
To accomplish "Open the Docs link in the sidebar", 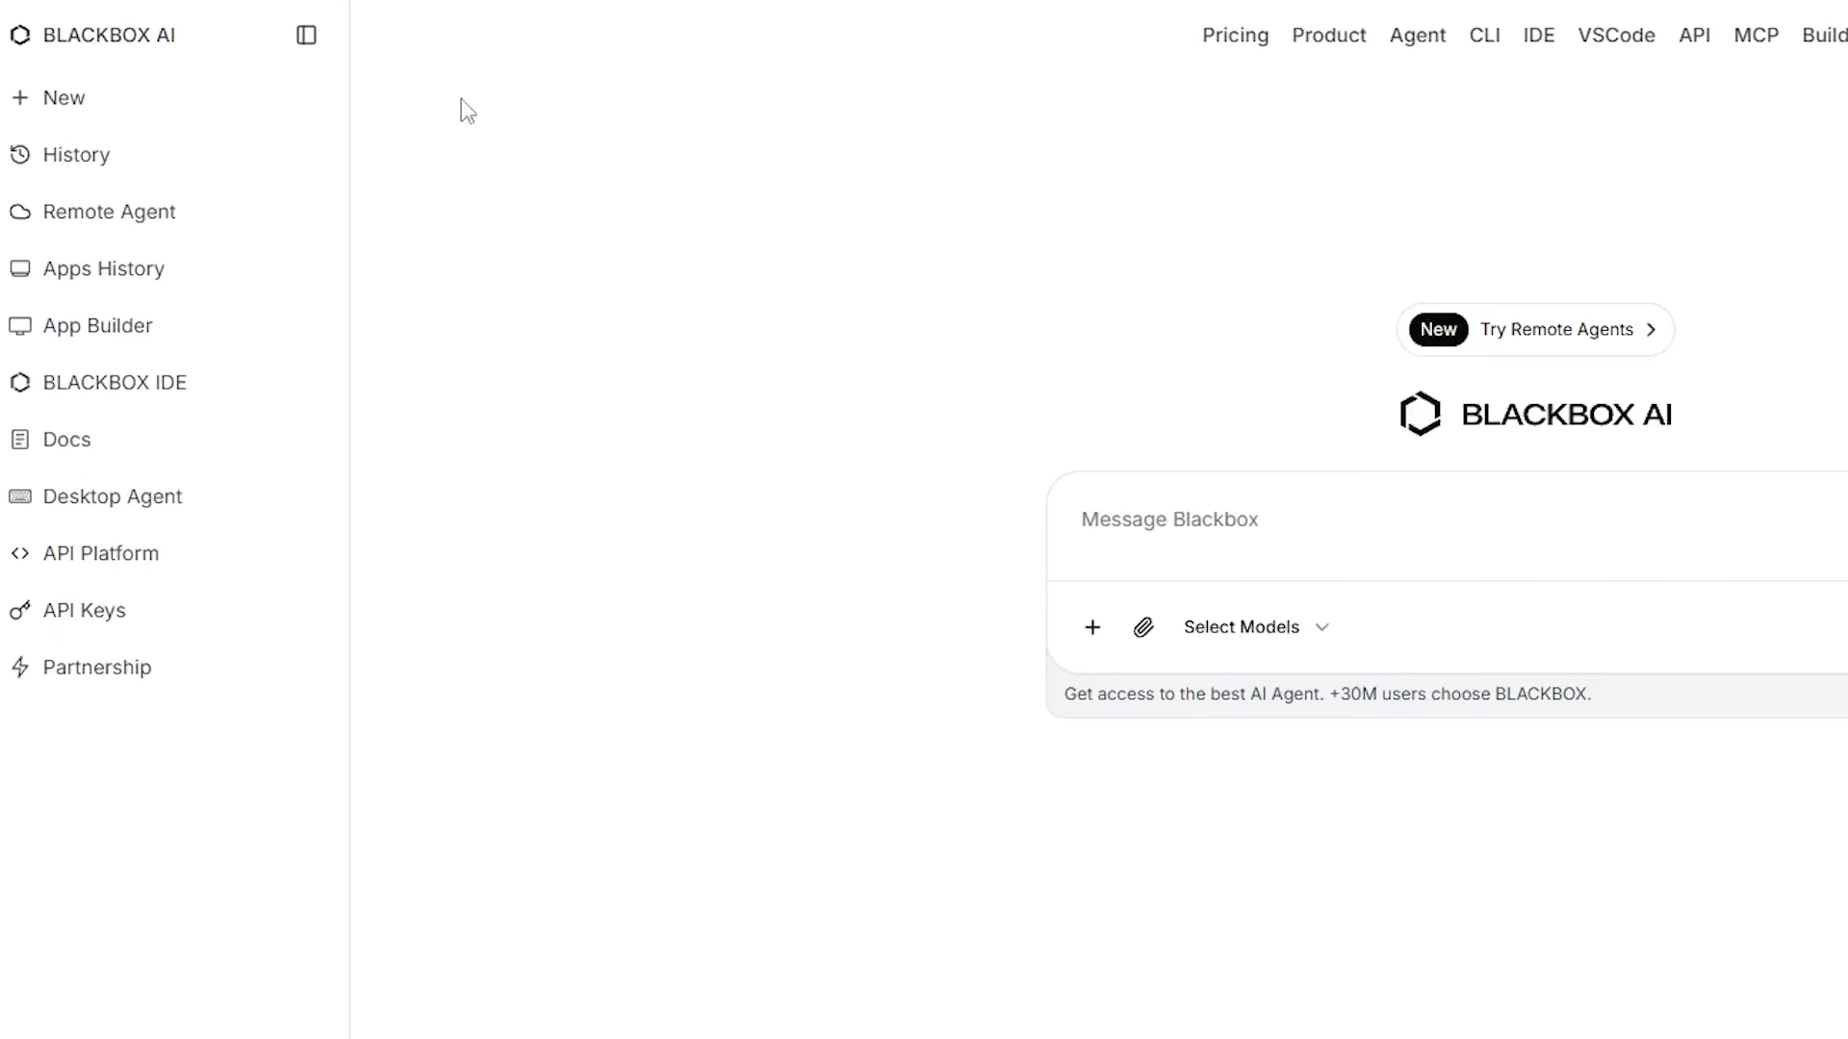I will click(66, 440).
